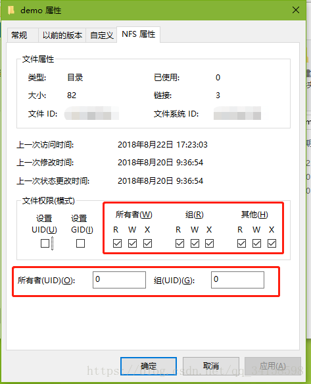
Task: Uncheck the 组 W permission checkbox
Action: (x=195, y=244)
